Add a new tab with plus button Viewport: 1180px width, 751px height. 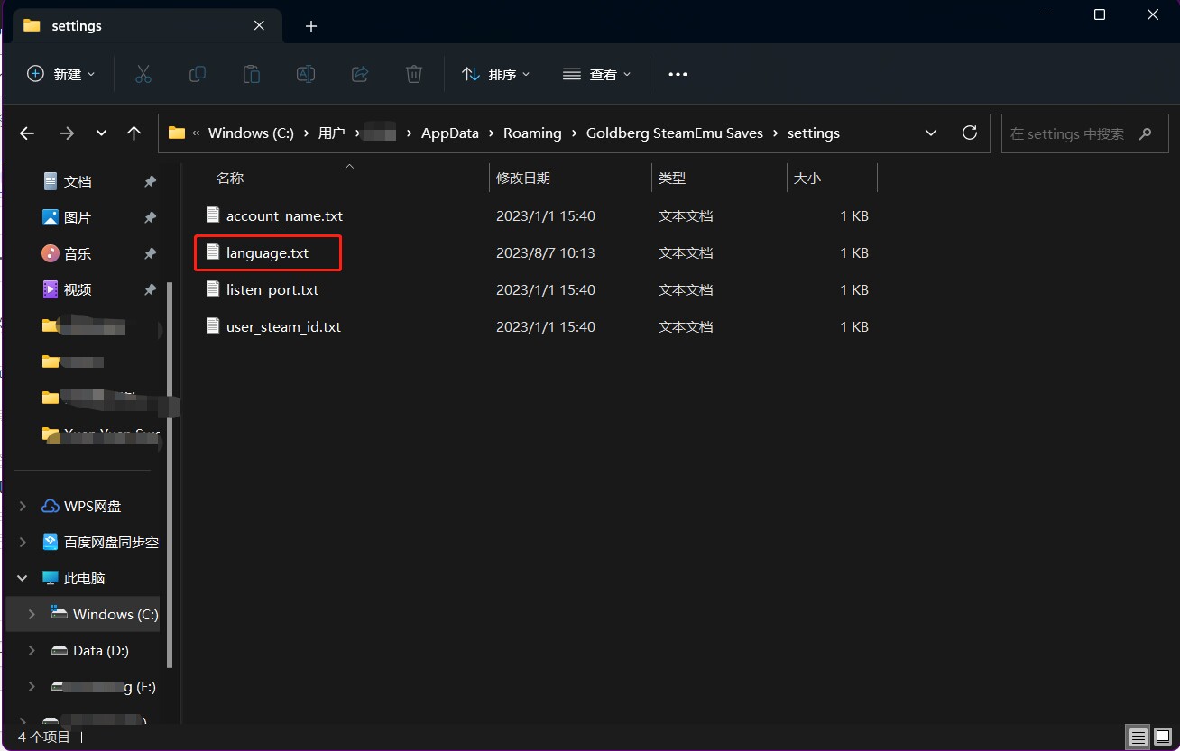pyautogui.click(x=311, y=26)
